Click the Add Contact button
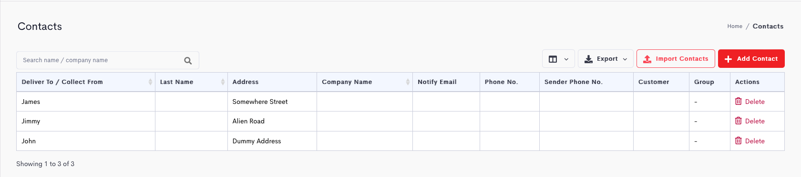The image size is (801, 177). (751, 59)
